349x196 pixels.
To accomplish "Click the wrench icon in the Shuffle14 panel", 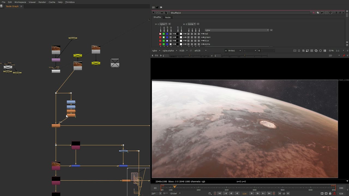I will [x=166, y=13].
